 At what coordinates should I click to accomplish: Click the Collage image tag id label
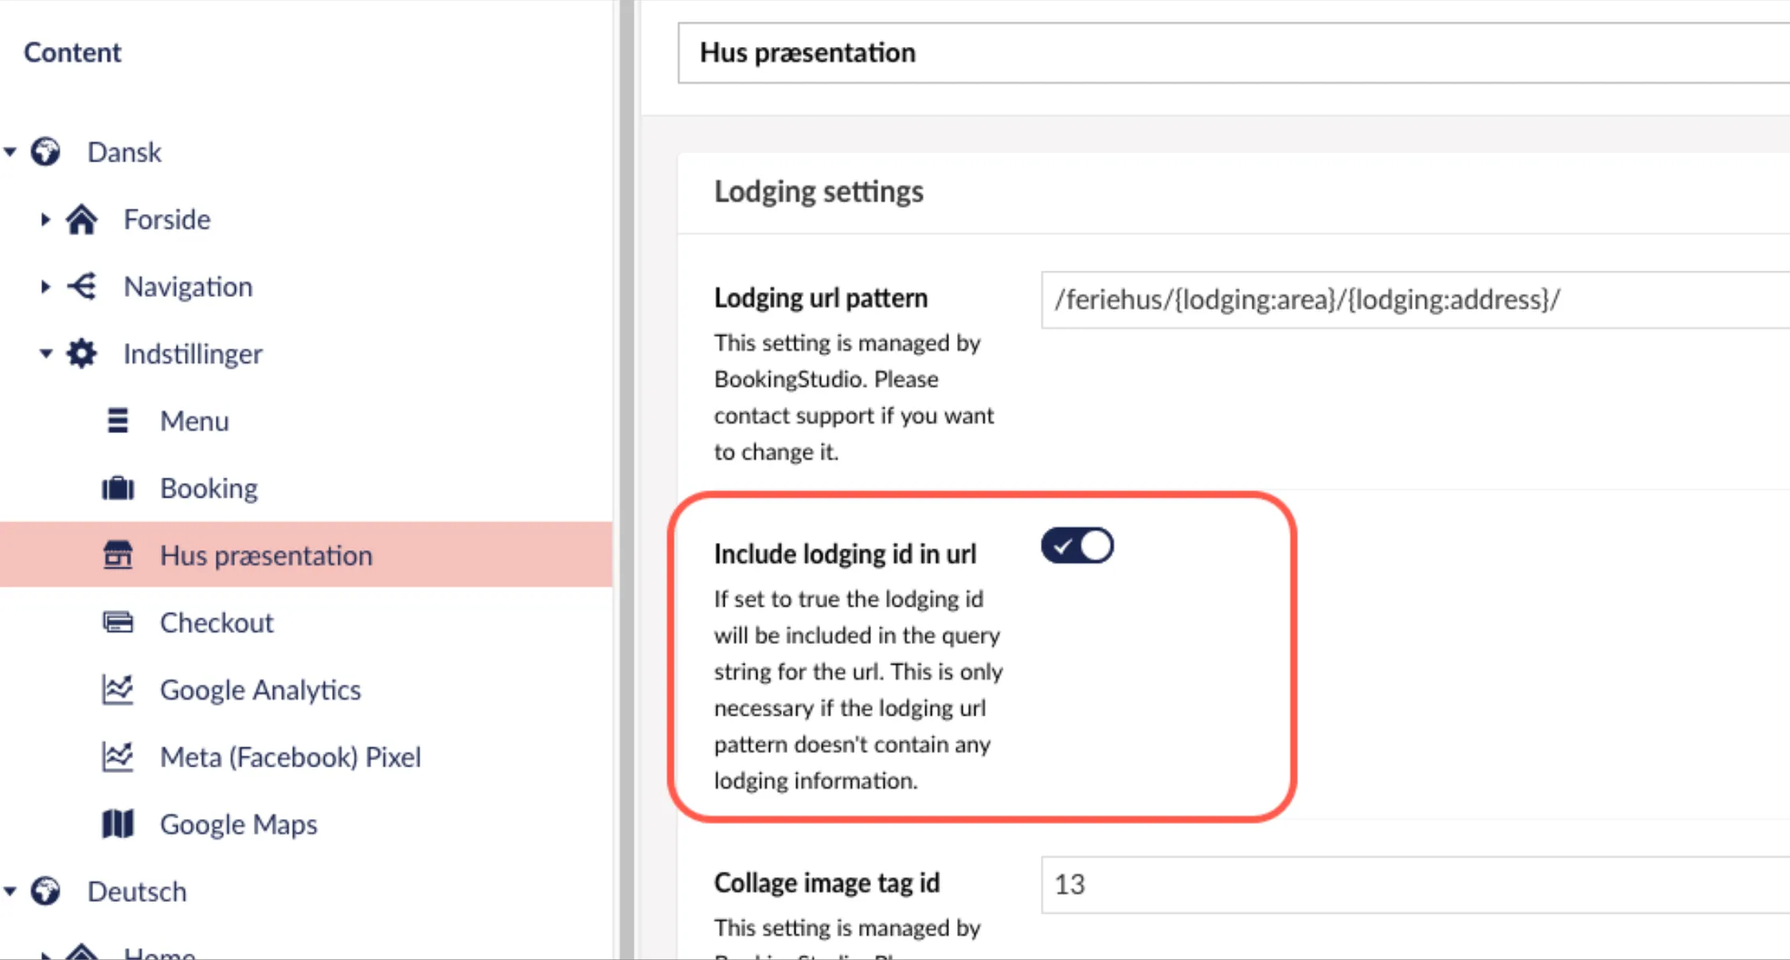coord(827,883)
